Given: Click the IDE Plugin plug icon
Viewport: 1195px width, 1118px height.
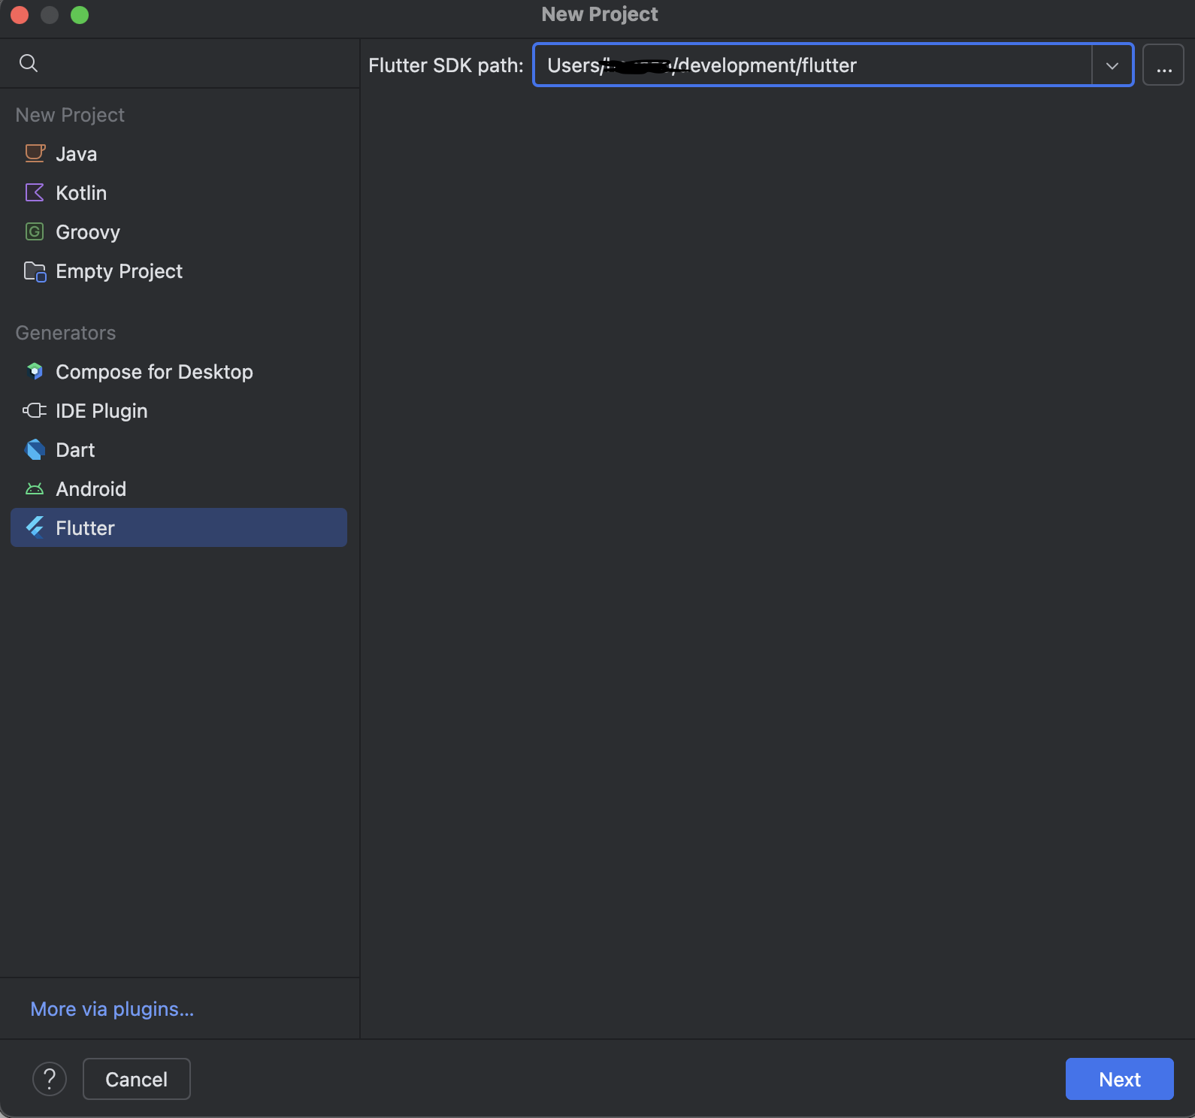Looking at the screenshot, I should [x=35, y=410].
